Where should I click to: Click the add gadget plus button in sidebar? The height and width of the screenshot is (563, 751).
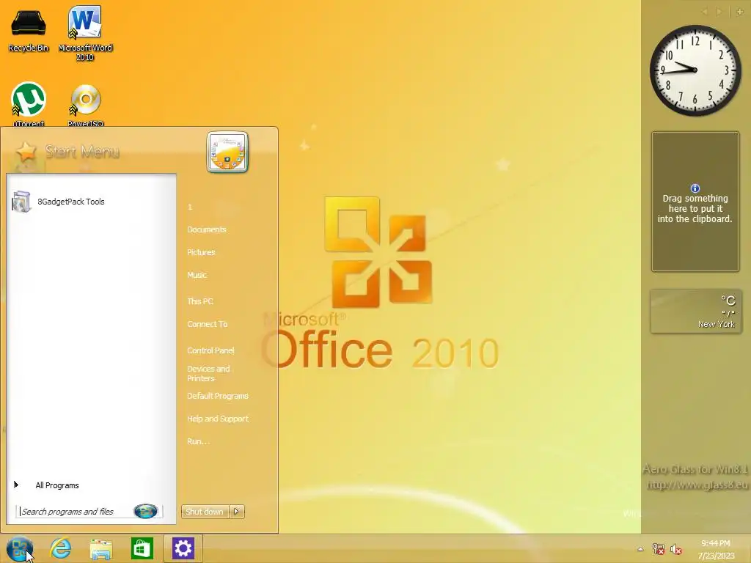(739, 12)
